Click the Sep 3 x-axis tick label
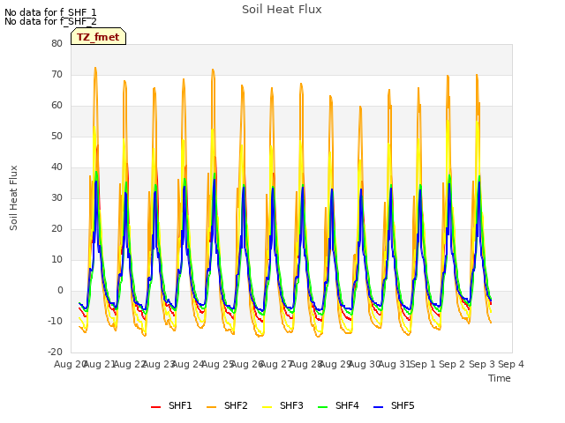 482,364
